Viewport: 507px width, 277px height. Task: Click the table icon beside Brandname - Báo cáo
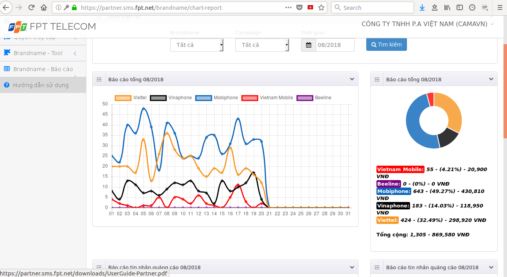point(7,69)
